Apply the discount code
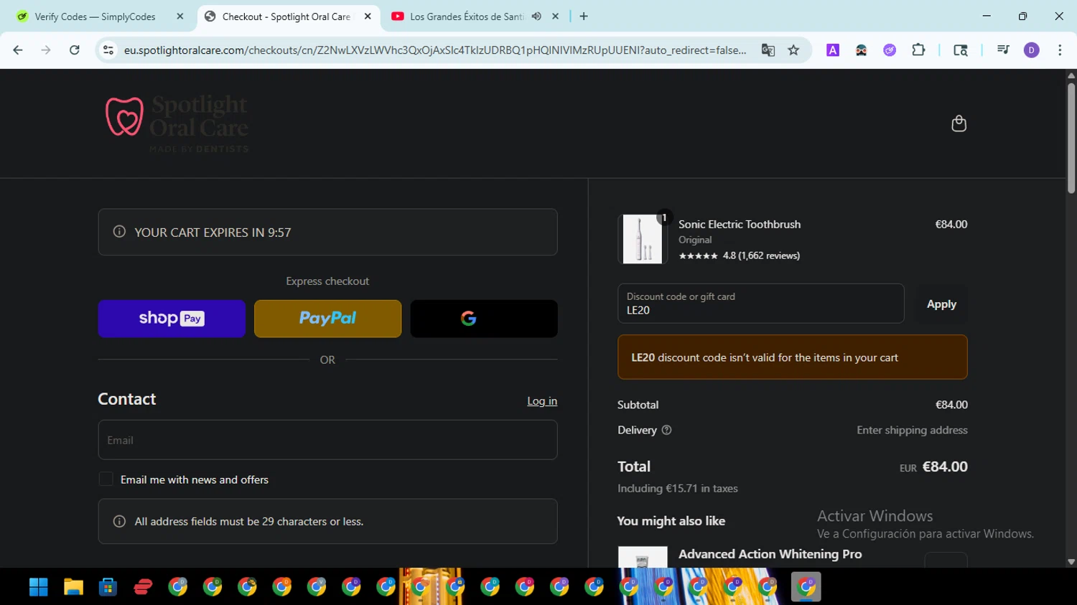Viewport: 1077px width, 605px height. pos(941,304)
